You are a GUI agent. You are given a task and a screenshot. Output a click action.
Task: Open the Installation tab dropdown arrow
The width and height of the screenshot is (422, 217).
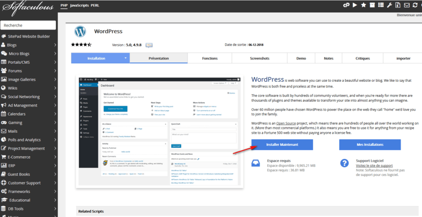coord(125,58)
